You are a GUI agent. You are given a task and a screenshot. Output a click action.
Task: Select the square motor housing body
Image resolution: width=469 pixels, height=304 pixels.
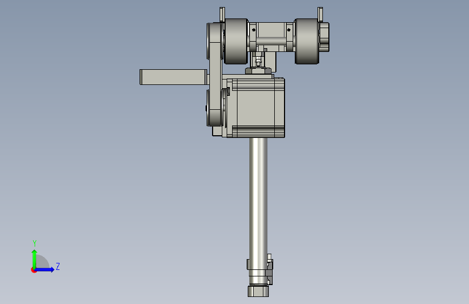(256, 108)
